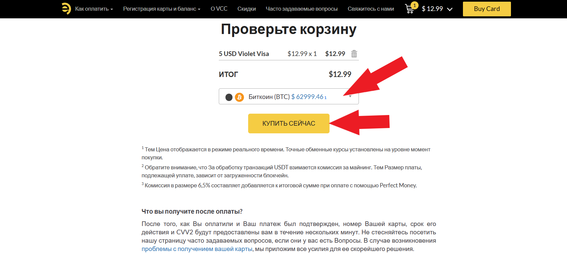This screenshot has width=567, height=254.
Task: Open Часто задаваемые вопросы page
Action: [302, 9]
